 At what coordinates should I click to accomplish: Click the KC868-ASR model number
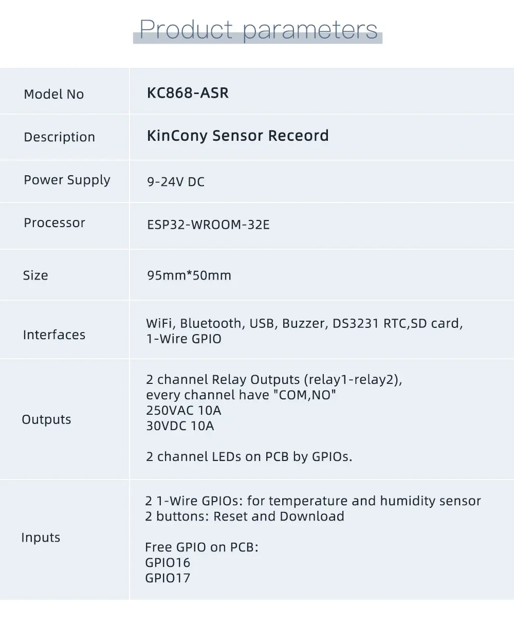[x=188, y=93]
